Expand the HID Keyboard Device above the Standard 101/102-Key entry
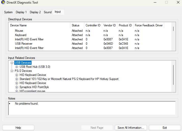 (17, 75)
